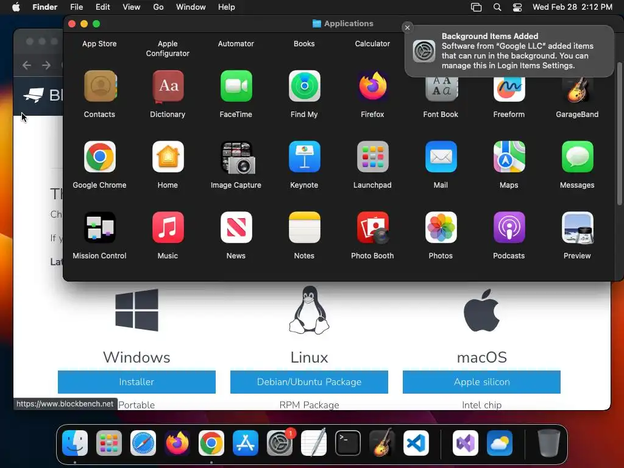This screenshot has width=624, height=468.
Task: Open the File menu
Action: pyautogui.click(x=76, y=7)
